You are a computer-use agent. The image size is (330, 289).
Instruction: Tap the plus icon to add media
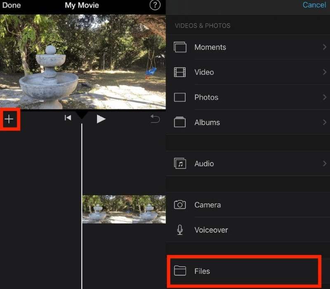(x=9, y=119)
